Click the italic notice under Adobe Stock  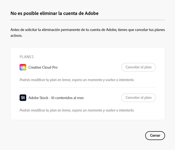pyautogui.click(x=77, y=110)
